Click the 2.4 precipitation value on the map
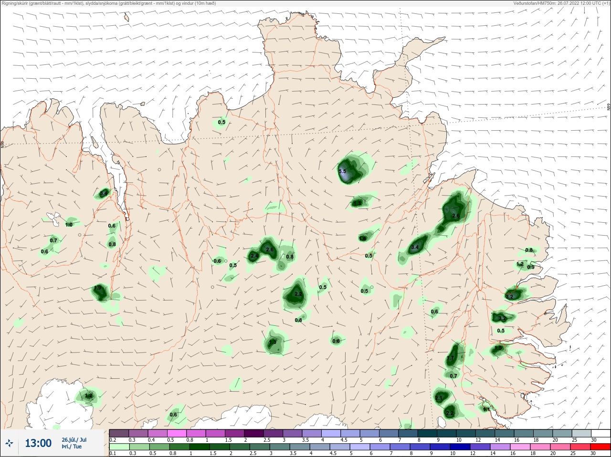The image size is (611, 457). pos(254,256)
